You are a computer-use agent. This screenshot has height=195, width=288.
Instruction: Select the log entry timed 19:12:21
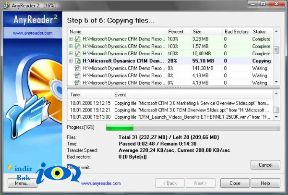click(x=170, y=110)
